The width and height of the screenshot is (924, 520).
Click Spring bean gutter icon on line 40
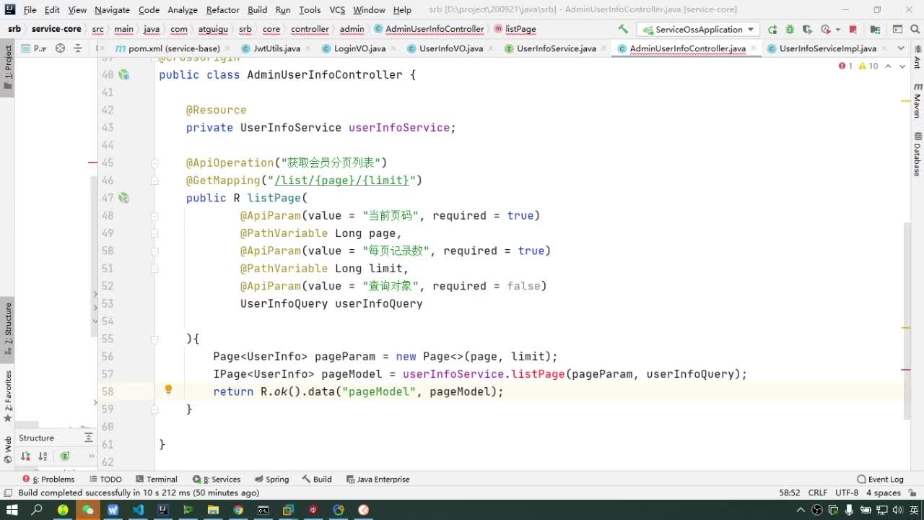pos(123,74)
